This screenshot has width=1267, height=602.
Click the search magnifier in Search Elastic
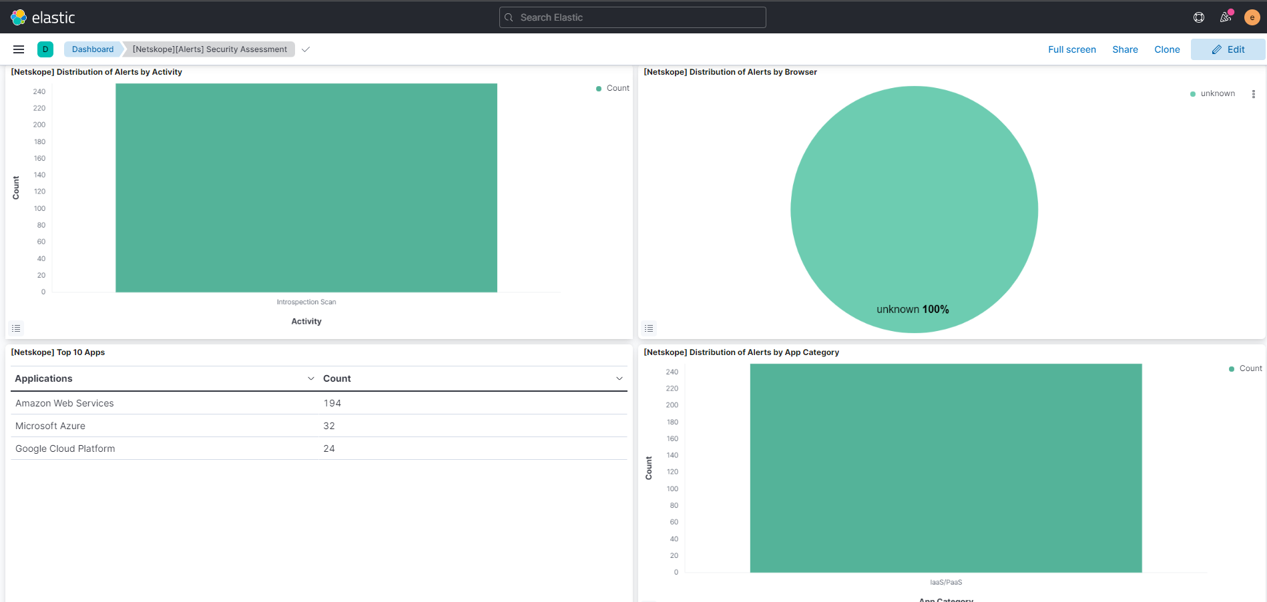point(508,17)
